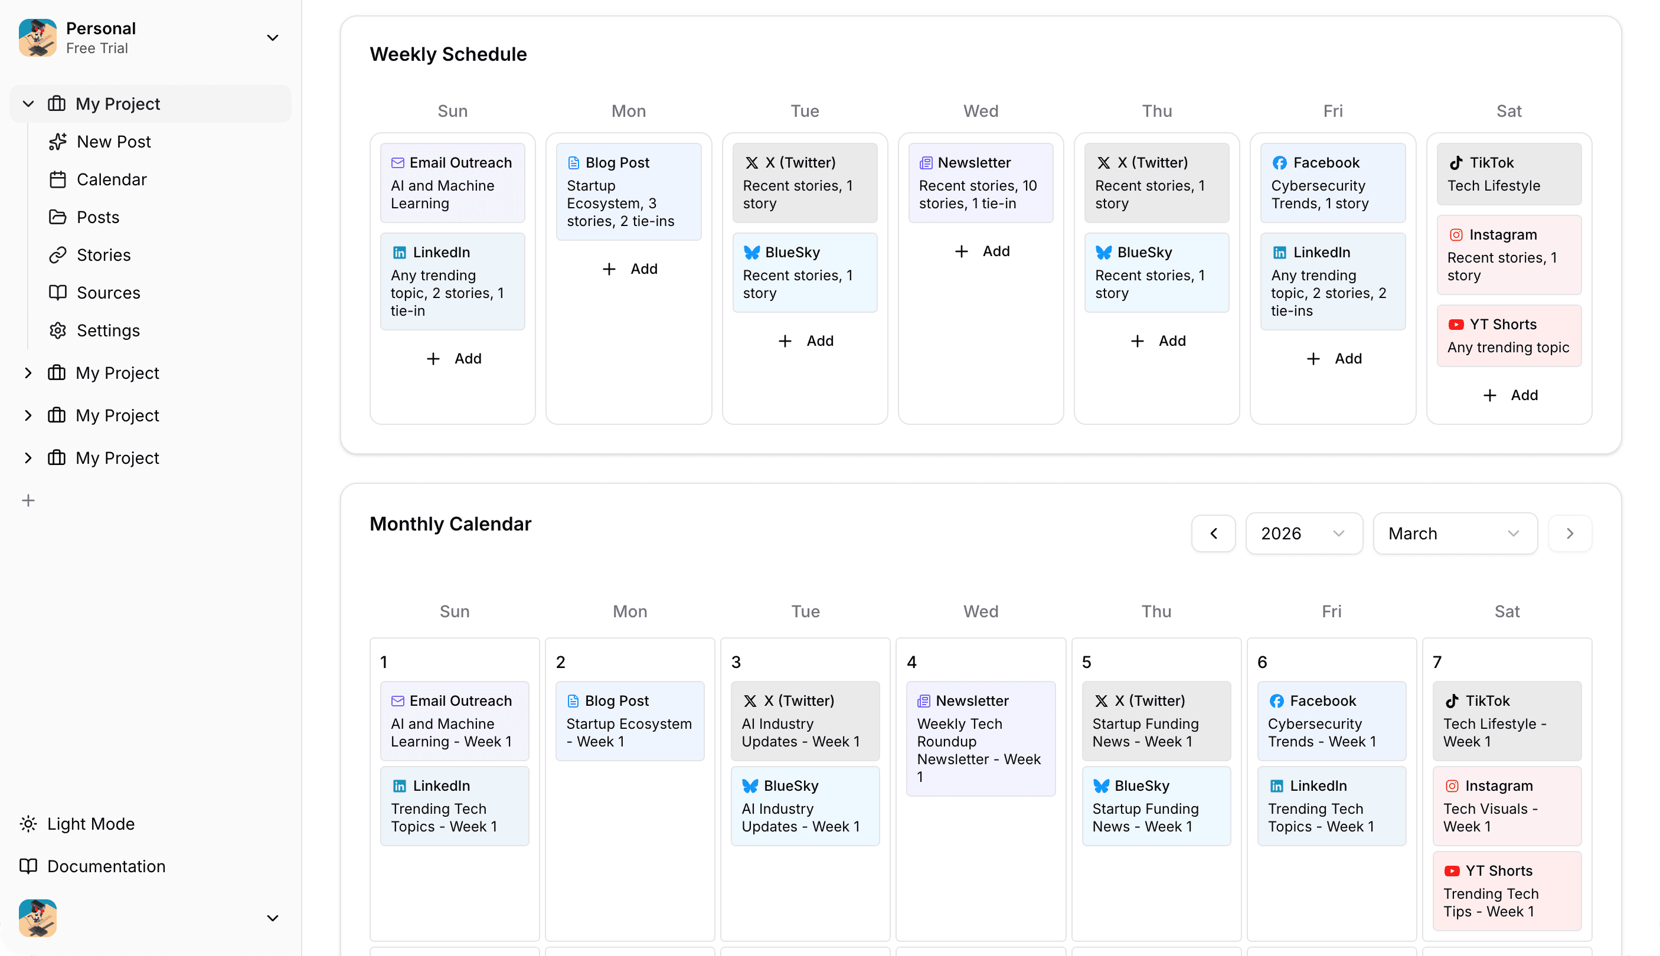Click Add under Wednesday's Newsletter

pyautogui.click(x=982, y=251)
